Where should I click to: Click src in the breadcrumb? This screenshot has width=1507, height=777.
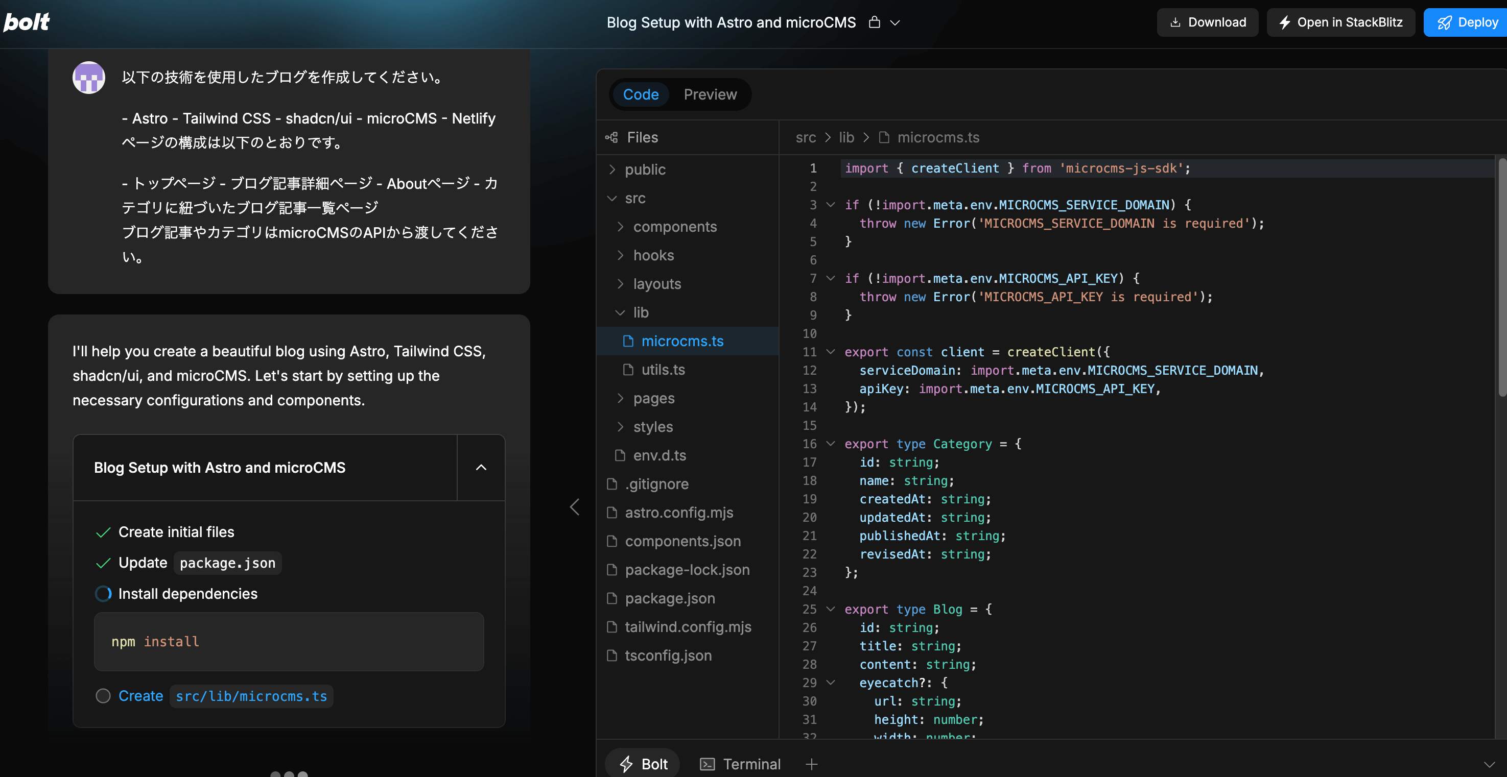pyautogui.click(x=806, y=137)
